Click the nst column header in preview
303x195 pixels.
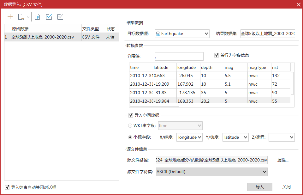(281, 67)
